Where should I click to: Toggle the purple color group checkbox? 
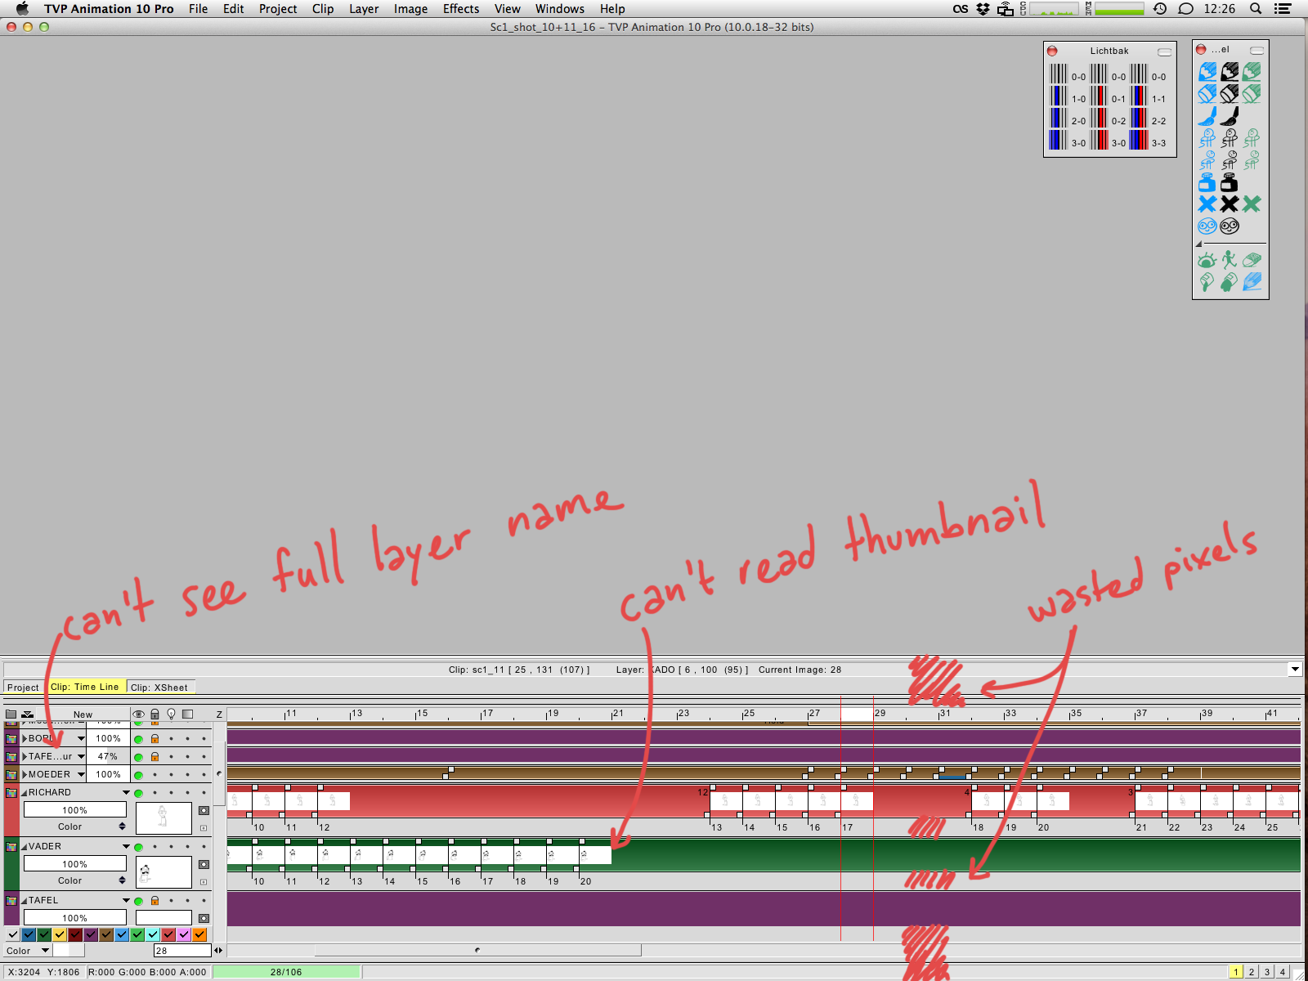point(90,934)
